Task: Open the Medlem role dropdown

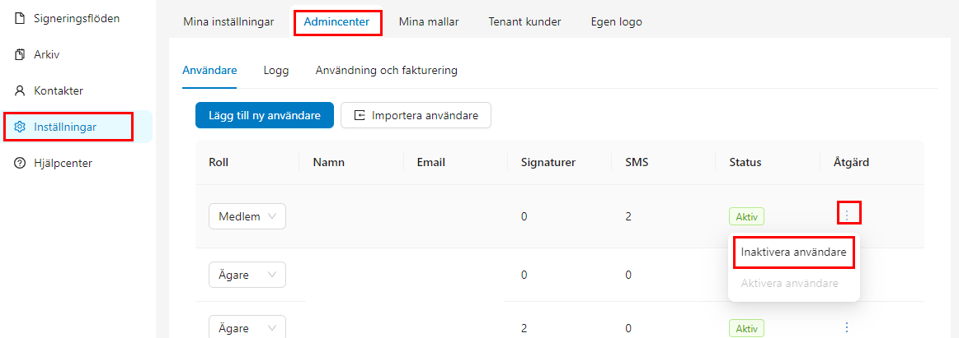Action: pos(247,216)
